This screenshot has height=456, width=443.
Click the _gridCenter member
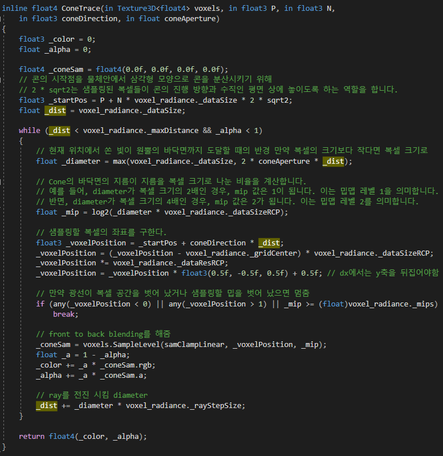tap(273, 253)
